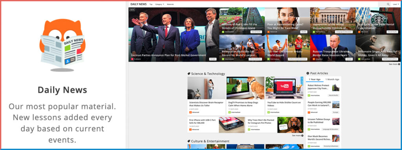Screen dimensions: 402x150
Task: Click the Advanced level badge on Brain Receptor article
Action: click(x=190, y=112)
